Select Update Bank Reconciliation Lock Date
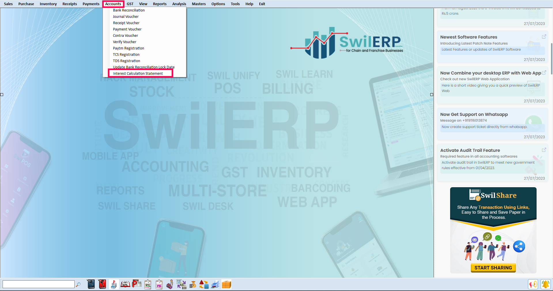 pos(145,67)
